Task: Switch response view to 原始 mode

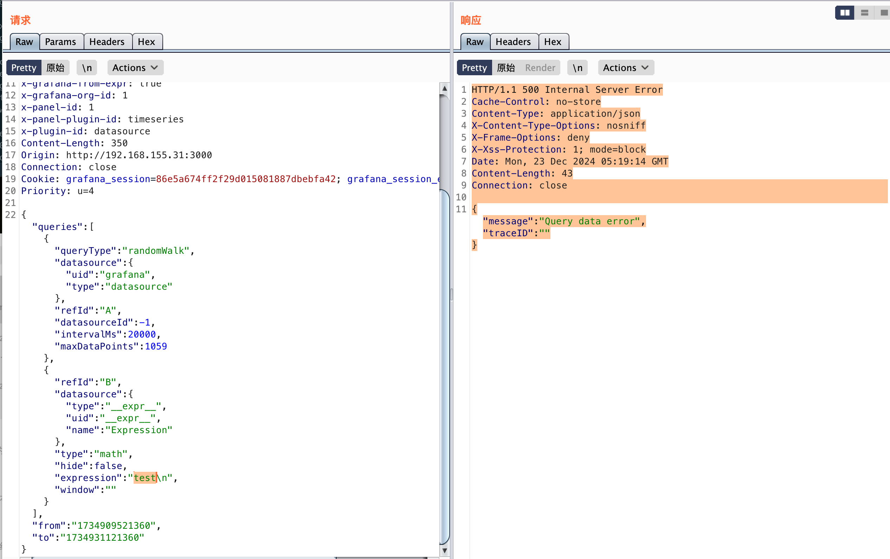Action: 505,68
